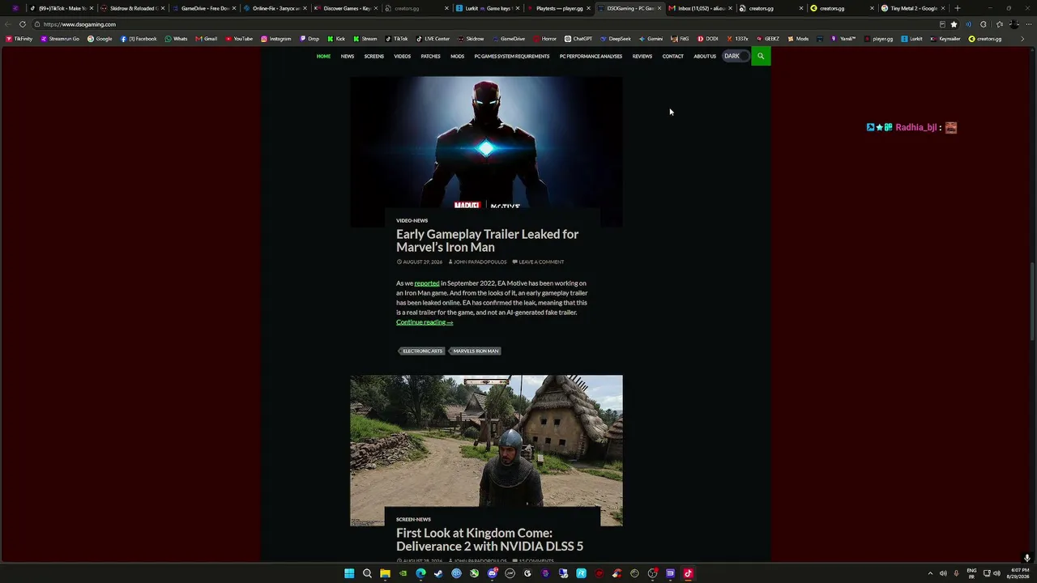Switch to the Discover Games tab
The width and height of the screenshot is (1037, 583).
tap(346, 8)
